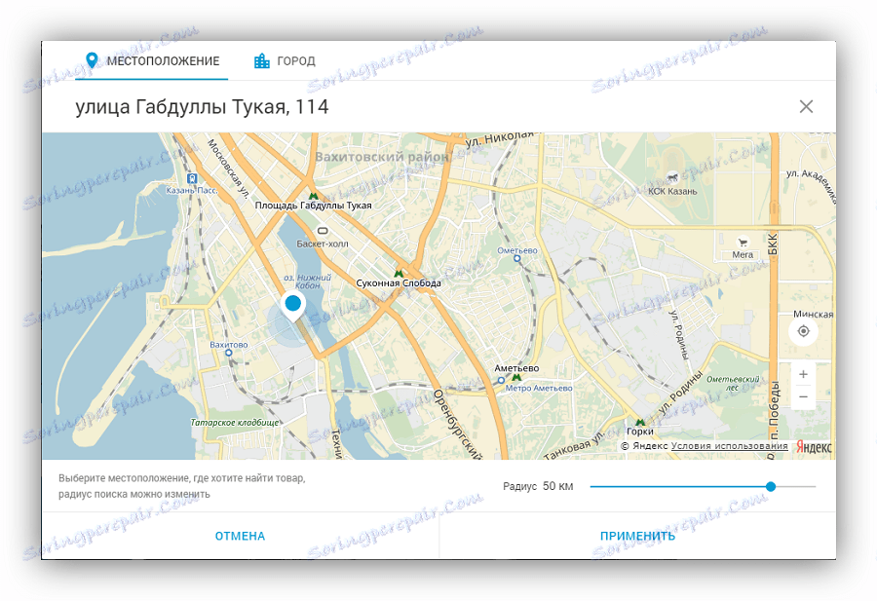This screenshot has width=877, height=601.
Task: Click the Суконная Слобода metro icon
Action: 399,274
